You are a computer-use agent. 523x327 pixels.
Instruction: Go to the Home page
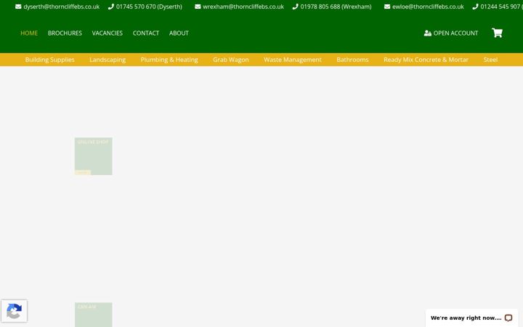pyautogui.click(x=29, y=33)
